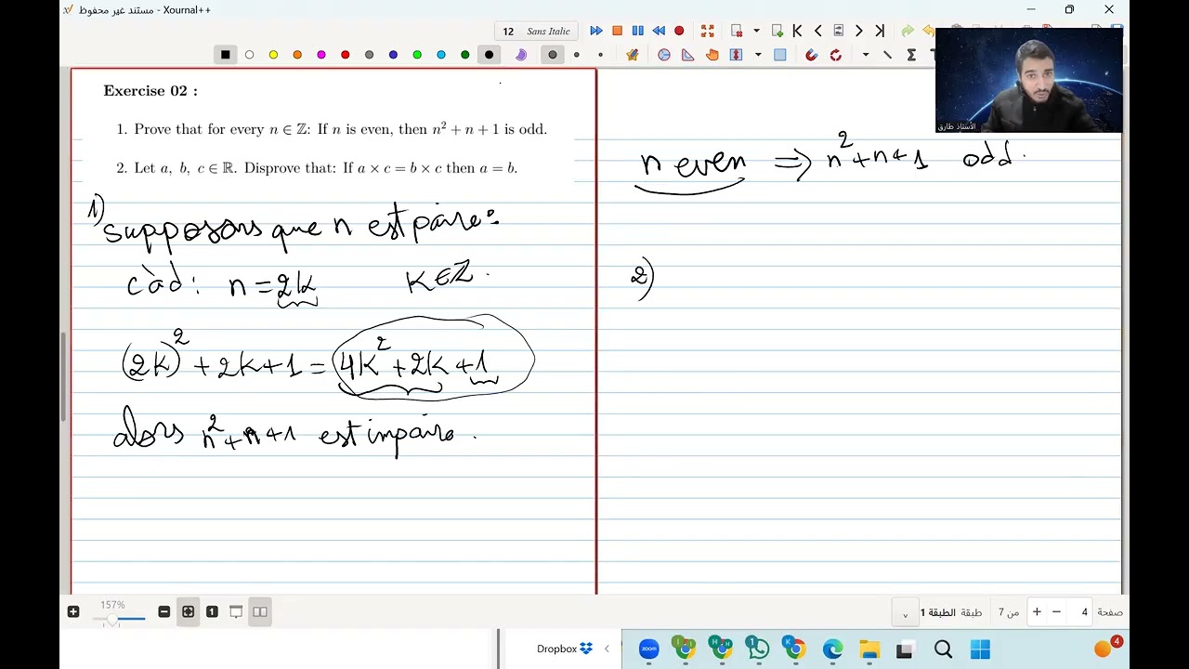Start audio playback with the forward arrows

click(596, 31)
